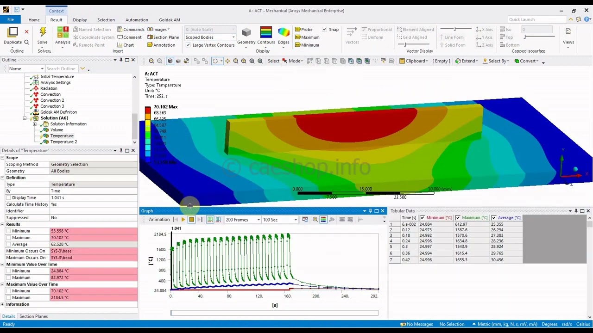Toggle the Snap checkbox
Image resolution: width=593 pixels, height=333 pixels.
324,29
